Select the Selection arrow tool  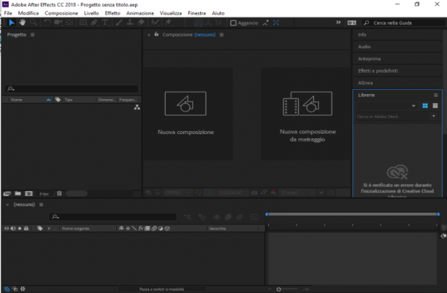(12, 23)
